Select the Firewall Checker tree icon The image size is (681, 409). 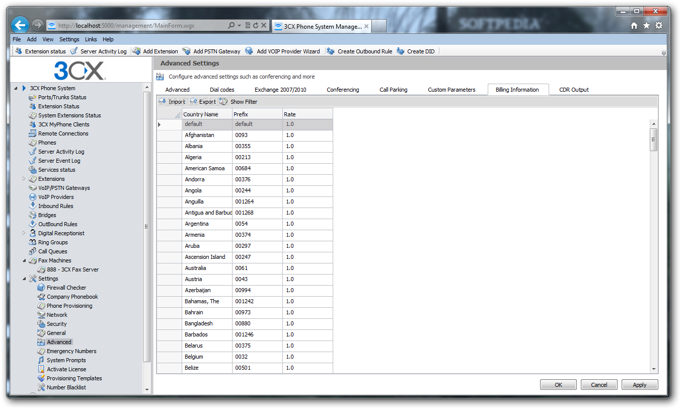pyautogui.click(x=41, y=288)
